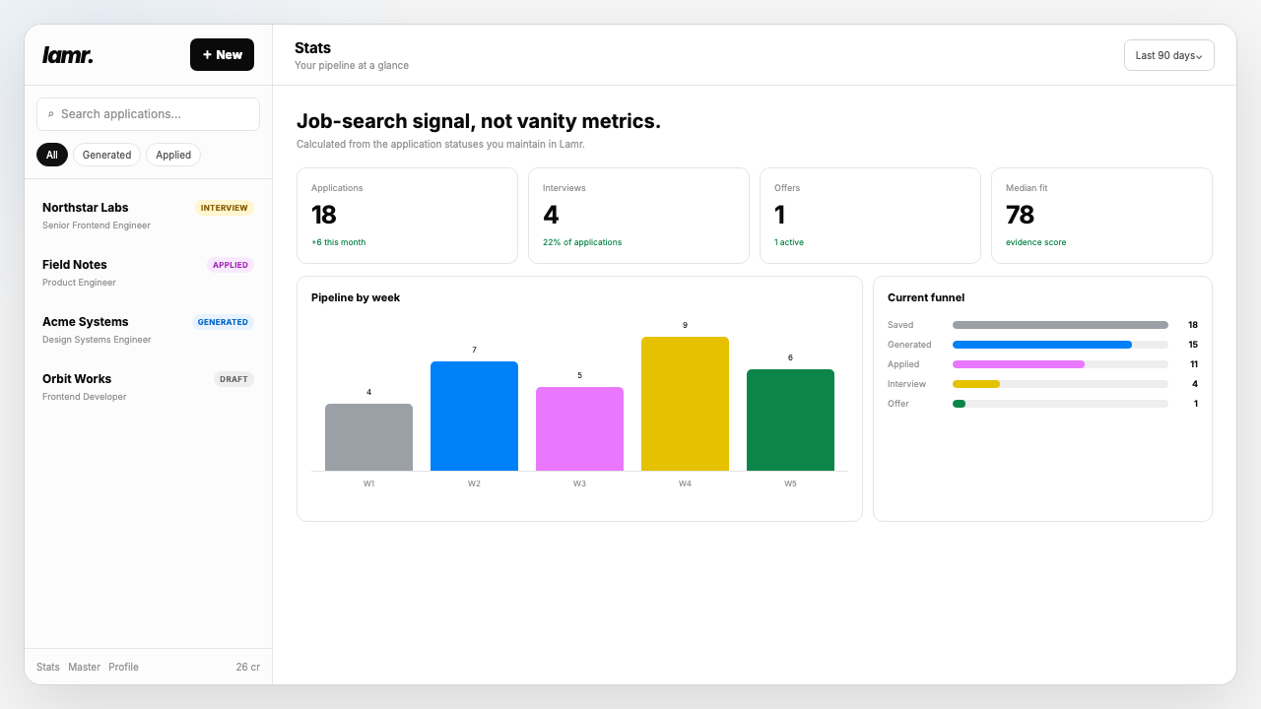This screenshot has width=1261, height=709.
Task: Click the Saved funnel progress bar
Action: [1060, 325]
